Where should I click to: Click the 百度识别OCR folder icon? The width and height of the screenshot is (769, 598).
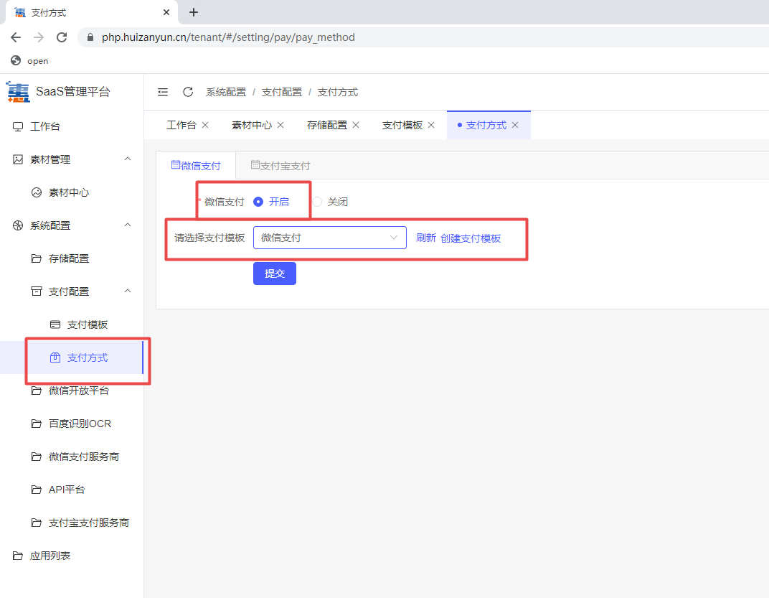37,424
